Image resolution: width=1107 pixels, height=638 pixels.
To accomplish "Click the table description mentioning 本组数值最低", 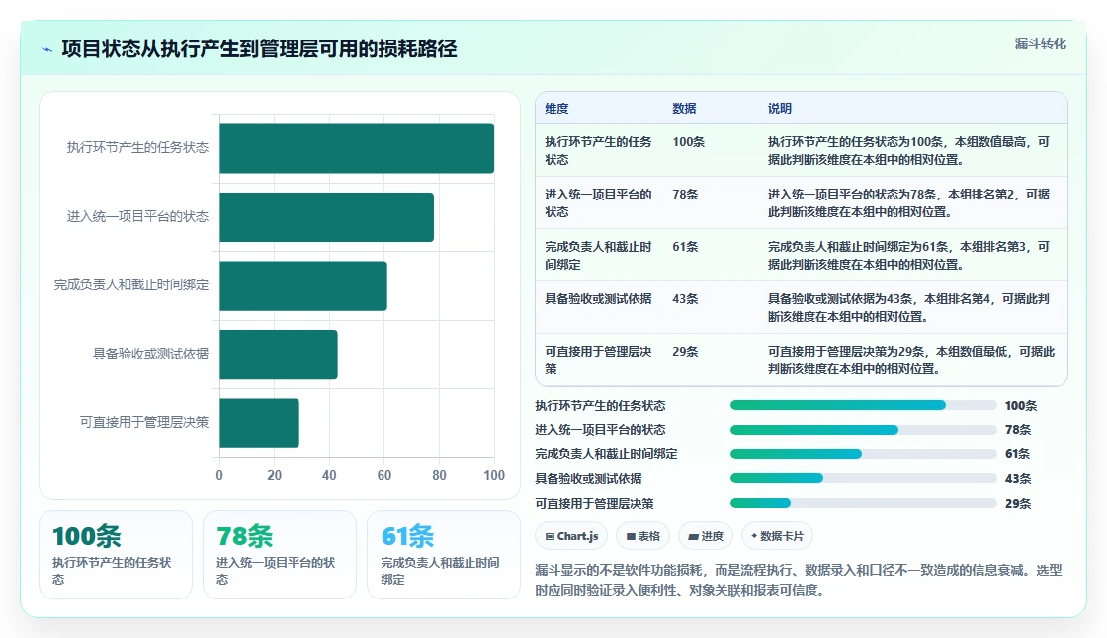I will click(x=910, y=359).
